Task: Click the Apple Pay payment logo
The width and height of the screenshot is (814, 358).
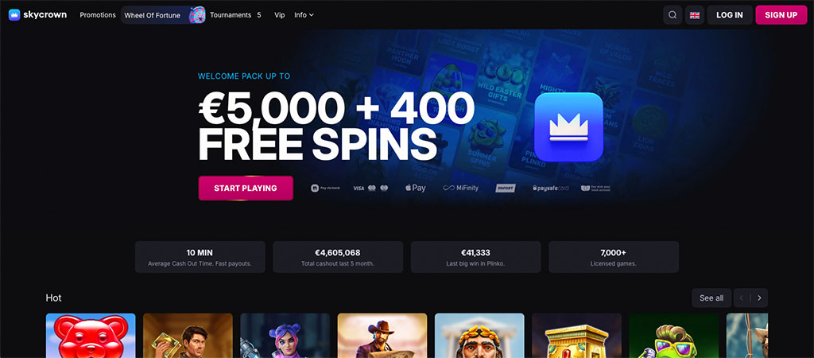Action: tap(415, 188)
